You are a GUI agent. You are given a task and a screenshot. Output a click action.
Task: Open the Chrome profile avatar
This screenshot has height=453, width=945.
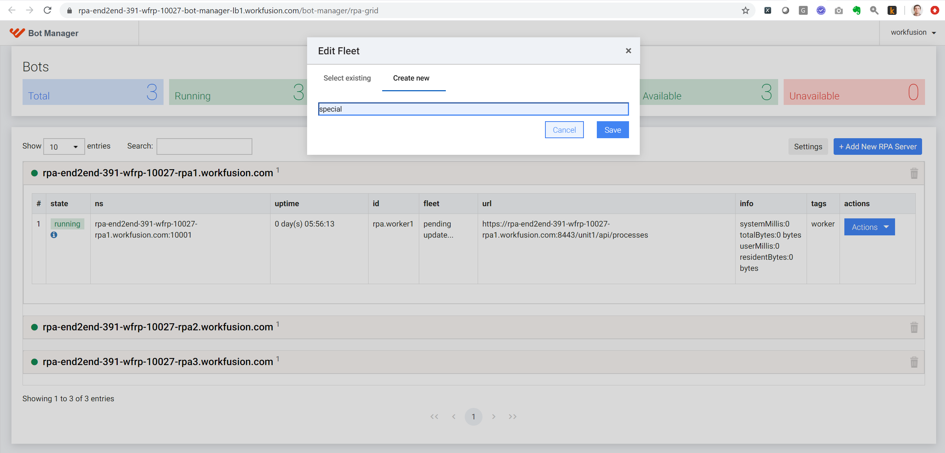pyautogui.click(x=917, y=10)
